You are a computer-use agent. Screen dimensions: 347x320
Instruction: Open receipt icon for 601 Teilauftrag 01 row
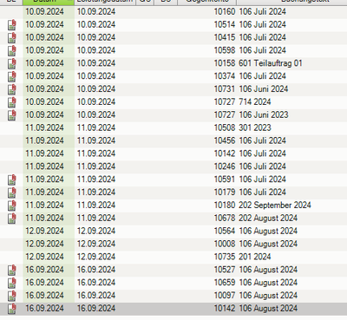12,63
